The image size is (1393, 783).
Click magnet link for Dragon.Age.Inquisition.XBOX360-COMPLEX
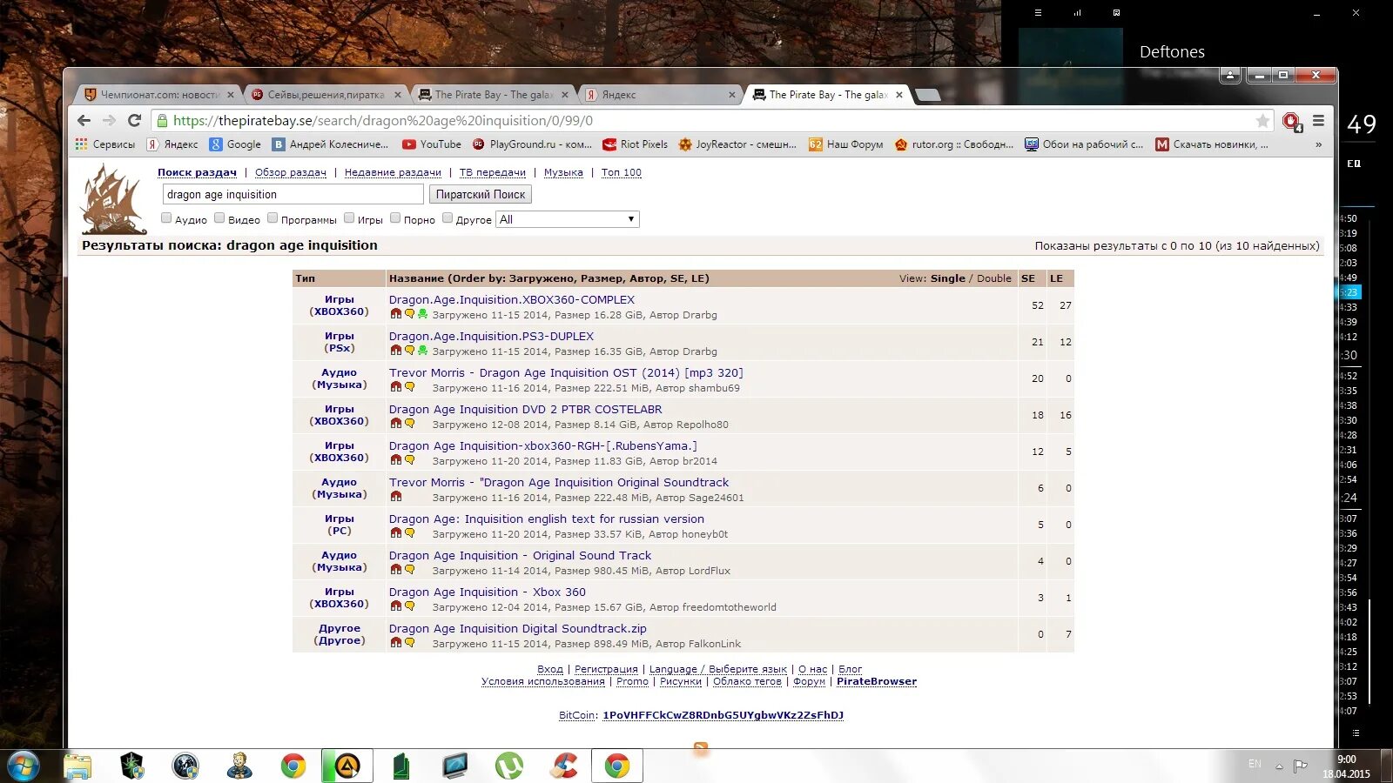[396, 314]
